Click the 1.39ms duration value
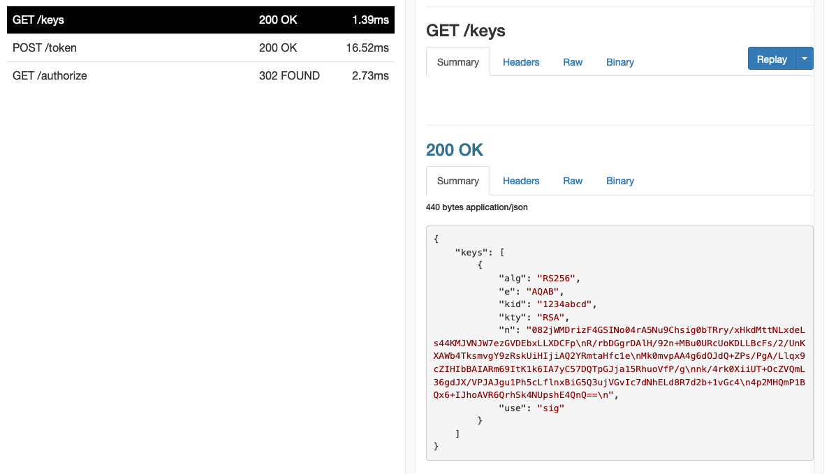Image resolution: width=829 pixels, height=474 pixels. (x=370, y=20)
